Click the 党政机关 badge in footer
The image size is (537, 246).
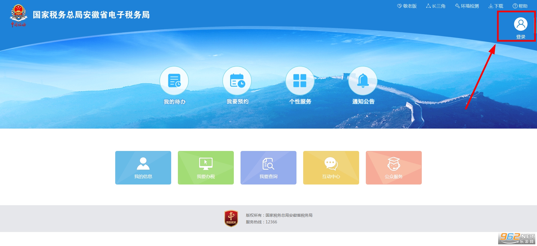click(x=231, y=219)
